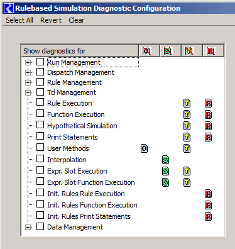
Task: Open the Clear menu
Action: coord(77,20)
